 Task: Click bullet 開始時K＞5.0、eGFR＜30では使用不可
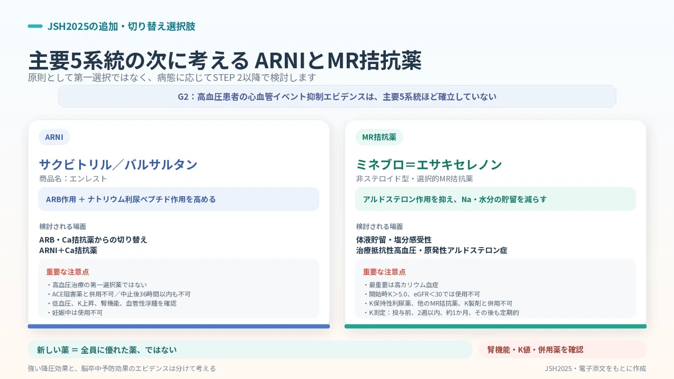[x=421, y=294]
